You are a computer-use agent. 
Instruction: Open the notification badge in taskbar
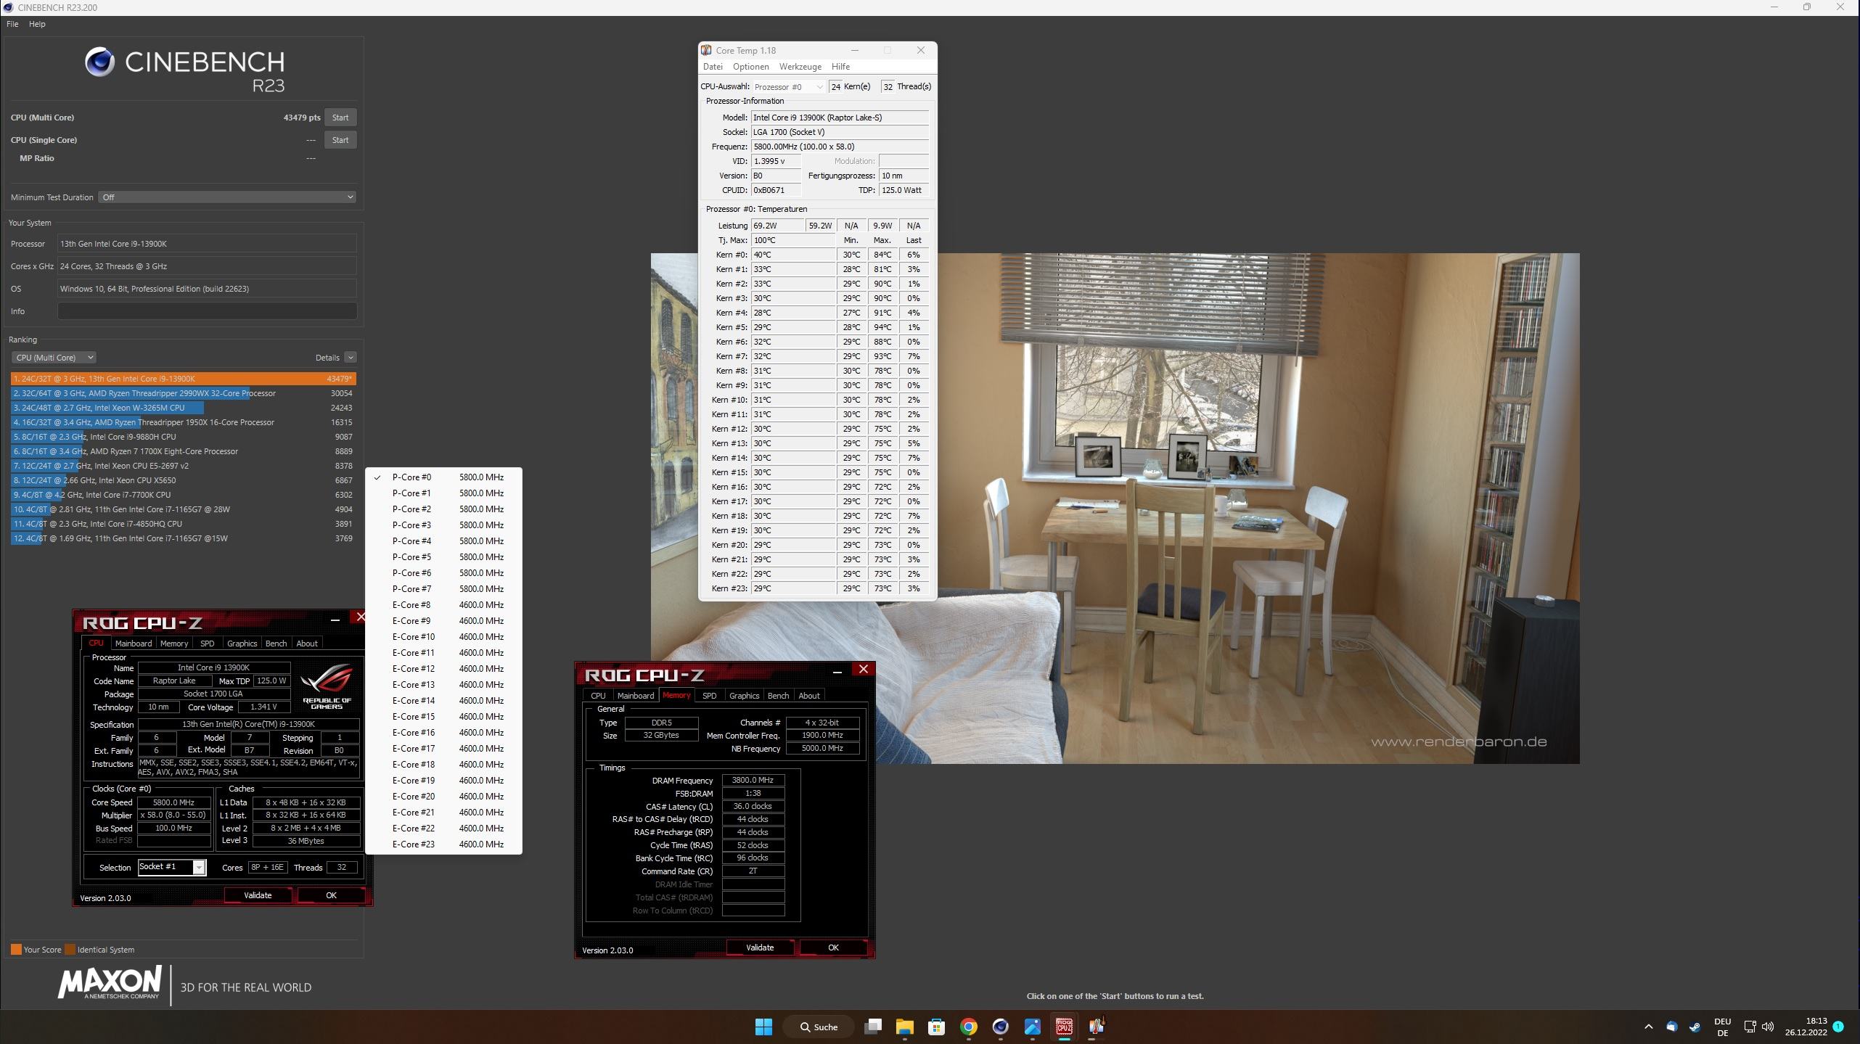coord(1838,1026)
